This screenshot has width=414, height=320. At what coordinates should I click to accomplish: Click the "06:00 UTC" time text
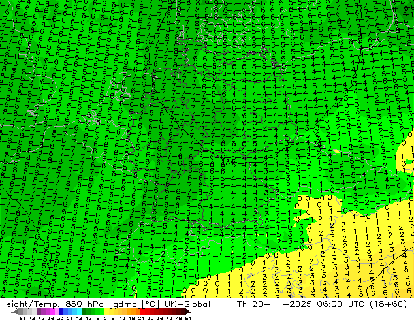click(341, 304)
